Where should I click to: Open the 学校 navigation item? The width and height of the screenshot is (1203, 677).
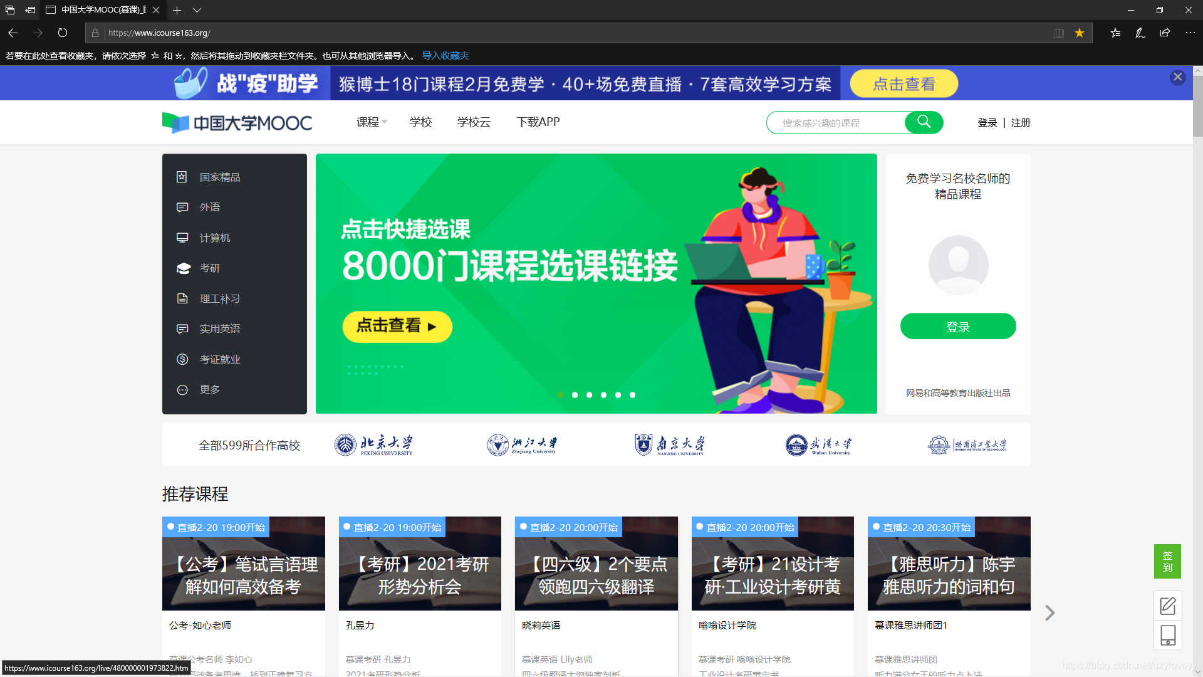coord(420,122)
